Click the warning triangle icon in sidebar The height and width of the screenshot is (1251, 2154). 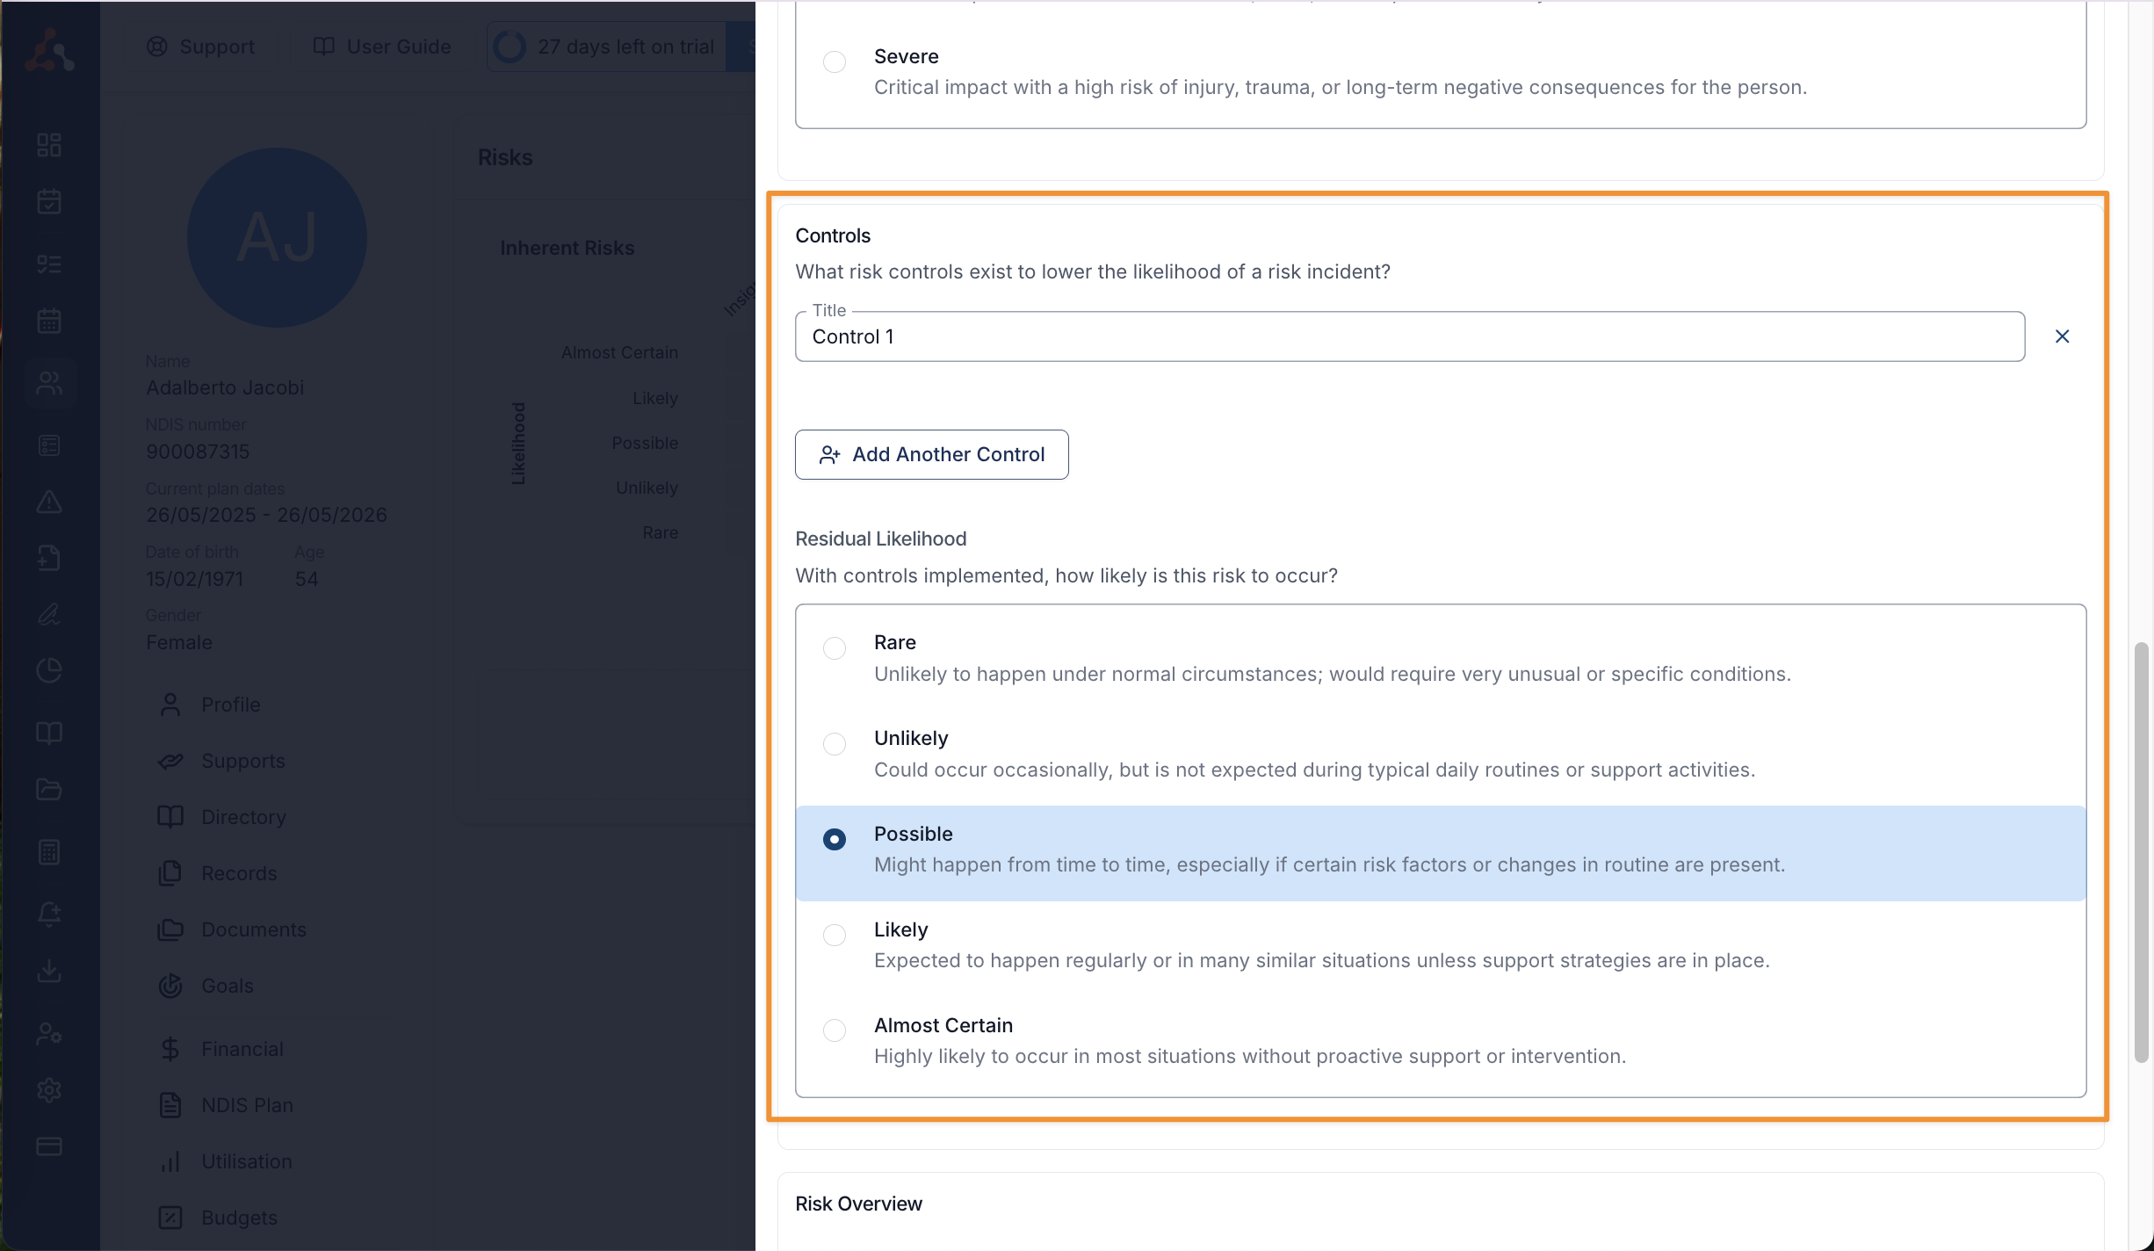click(x=49, y=502)
